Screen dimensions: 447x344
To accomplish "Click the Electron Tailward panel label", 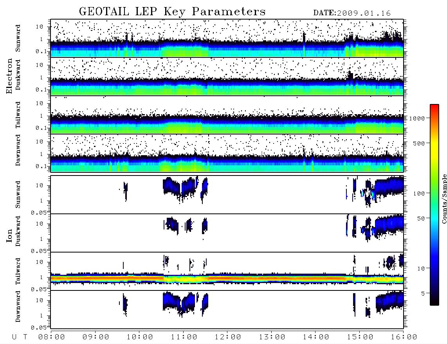I will (18, 115).
